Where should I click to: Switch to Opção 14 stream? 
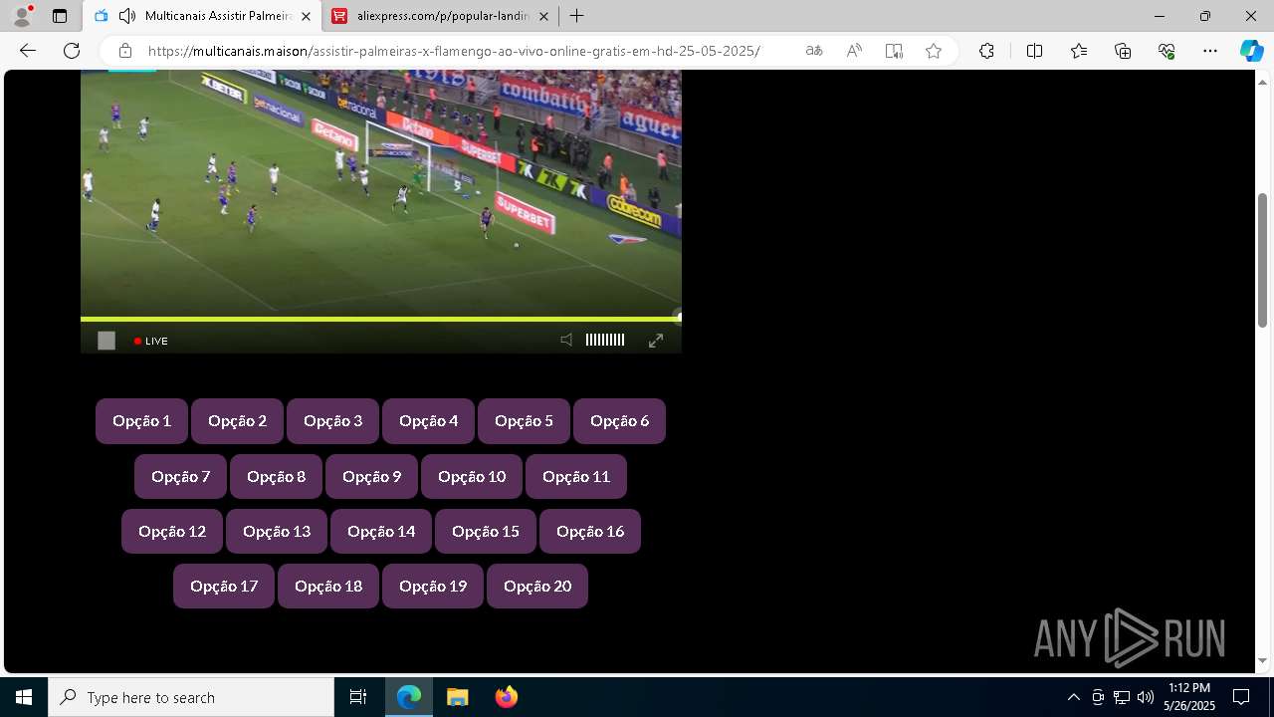coord(381,531)
